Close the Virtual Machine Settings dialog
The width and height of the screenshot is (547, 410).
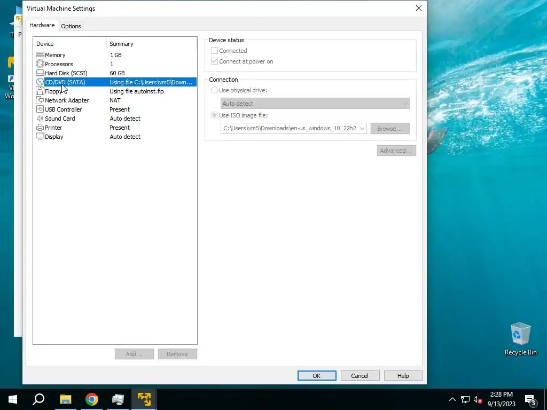(x=419, y=8)
